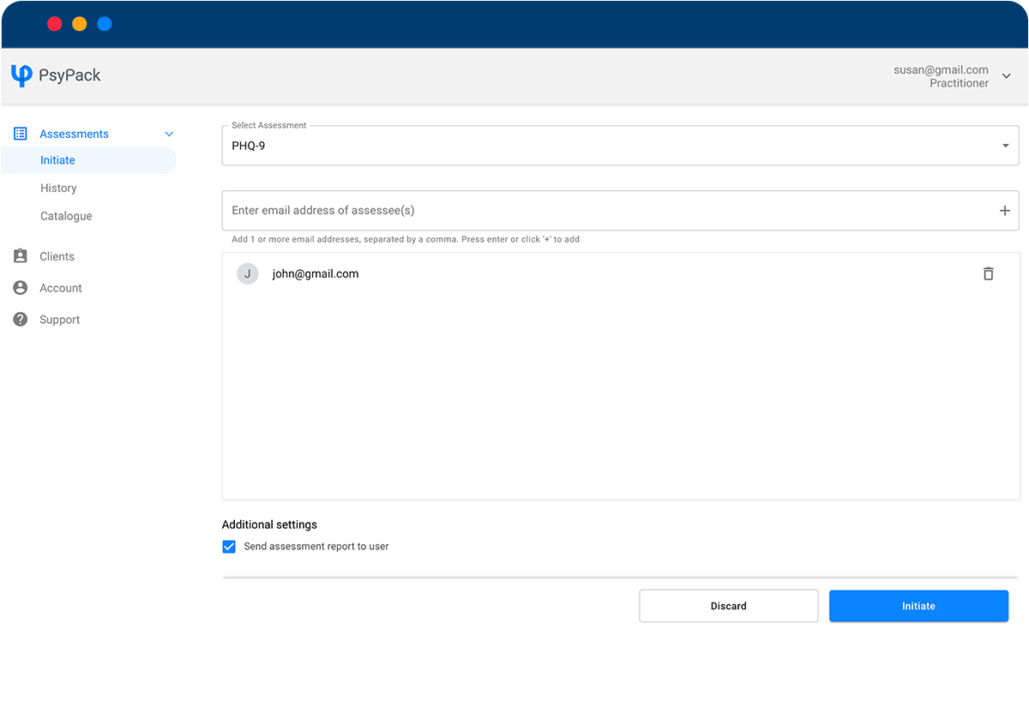This screenshot has height=725, width=1029.
Task: Click the plus icon to add email
Action: pyautogui.click(x=1004, y=210)
